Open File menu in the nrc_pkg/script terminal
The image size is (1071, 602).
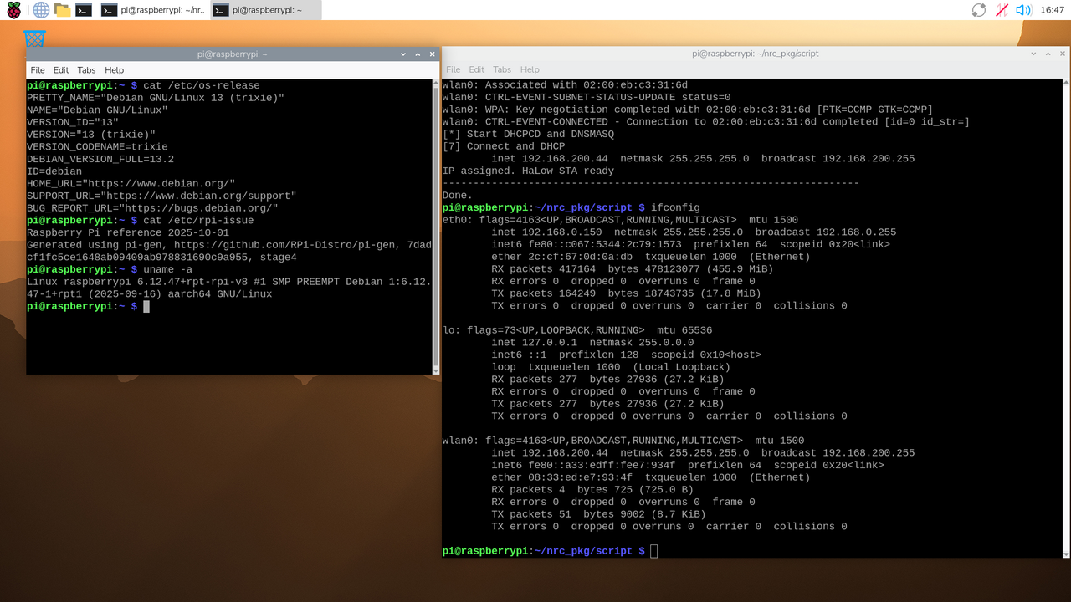pyautogui.click(x=453, y=69)
